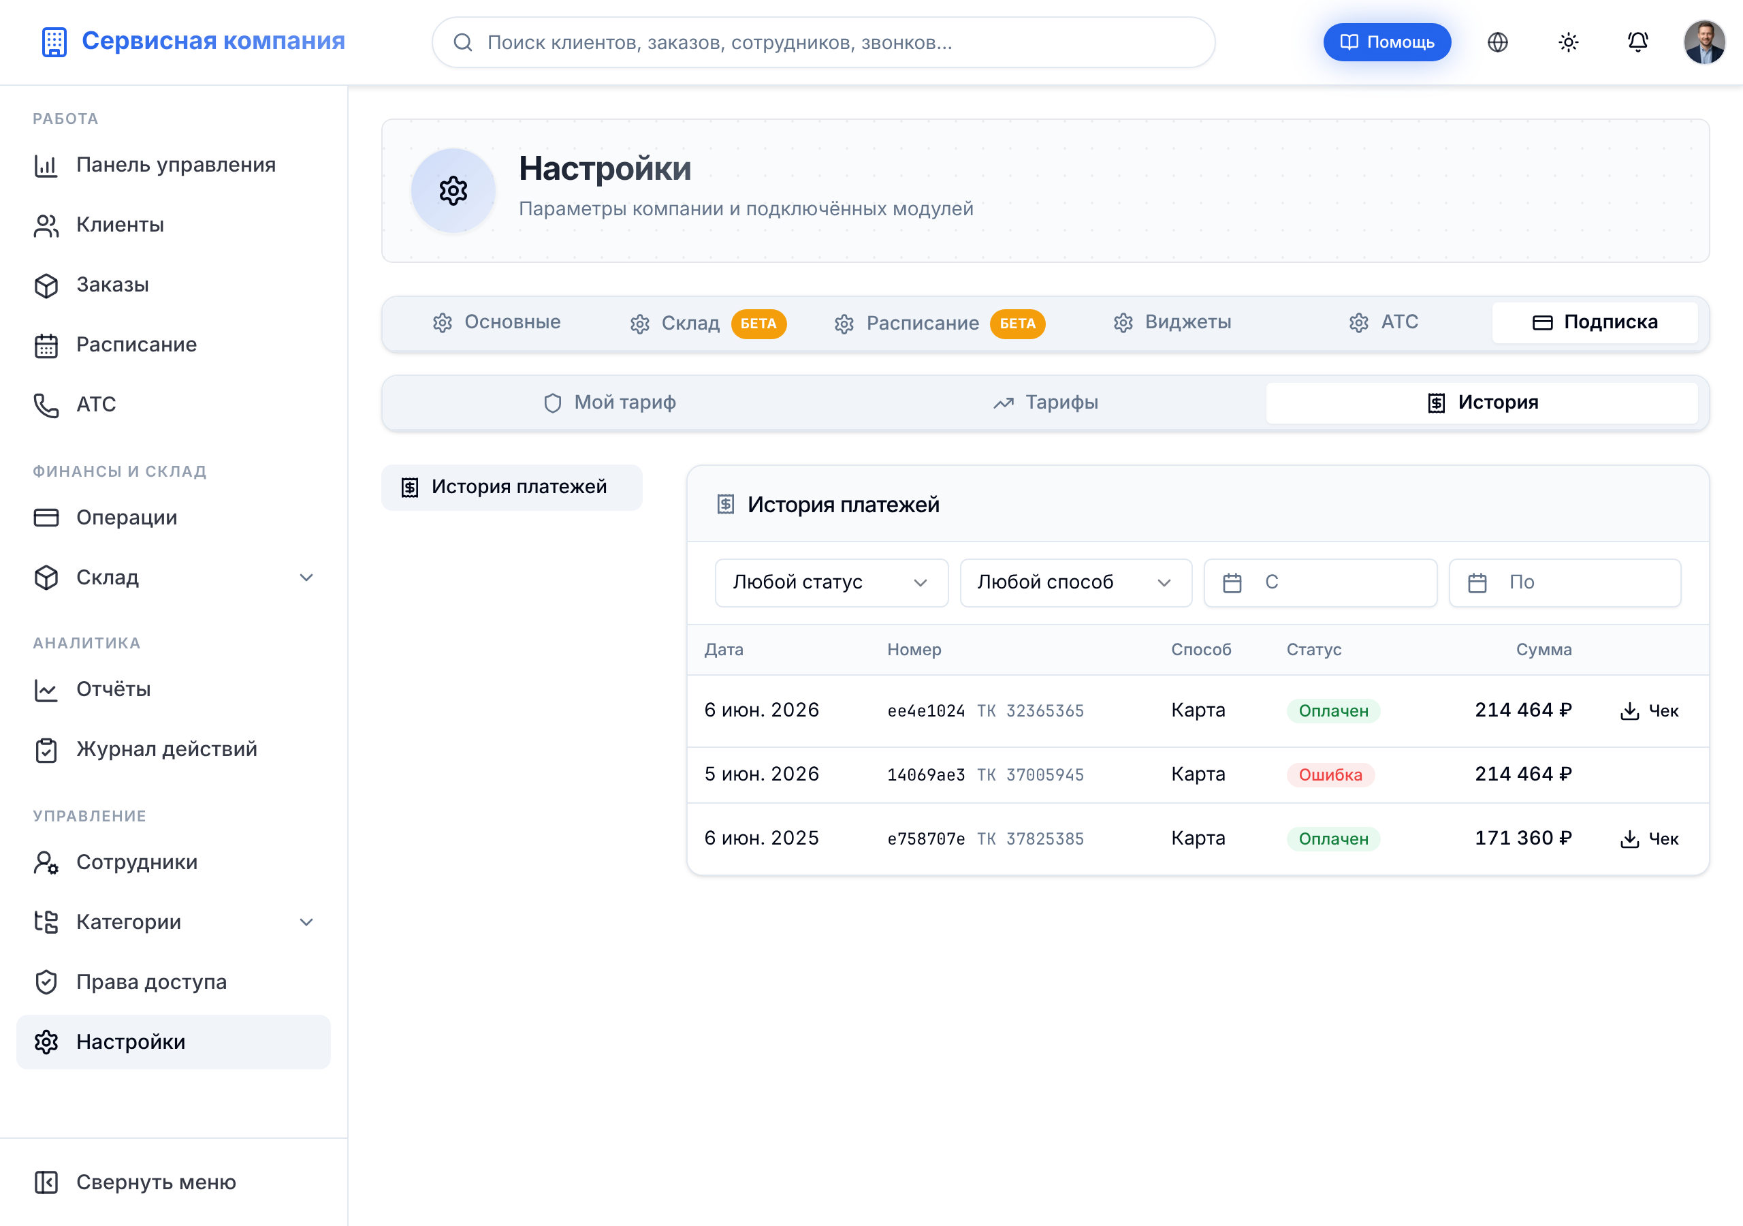Open Отчёты in the sidebar
This screenshot has height=1226, width=1743.
pos(173,690)
